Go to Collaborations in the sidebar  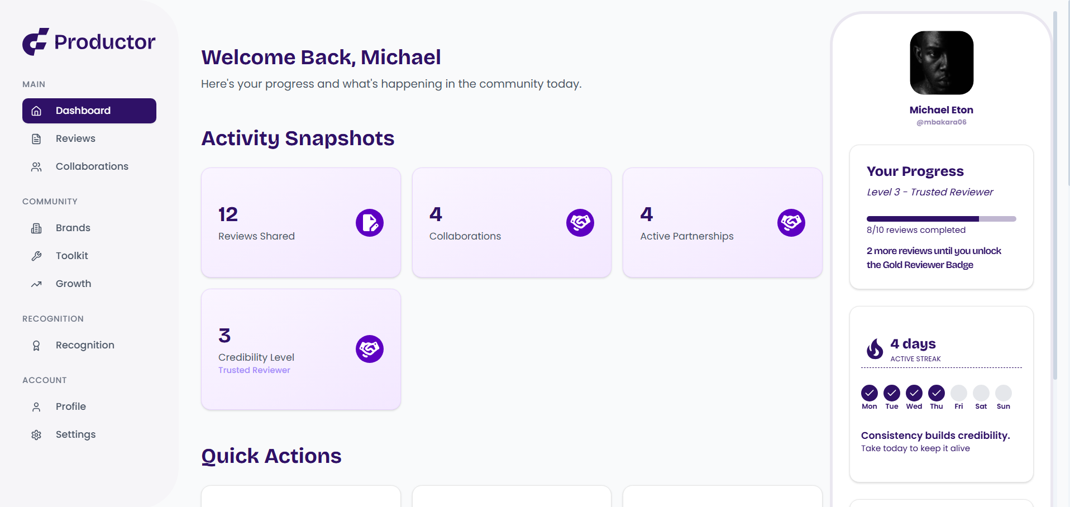[x=92, y=166]
